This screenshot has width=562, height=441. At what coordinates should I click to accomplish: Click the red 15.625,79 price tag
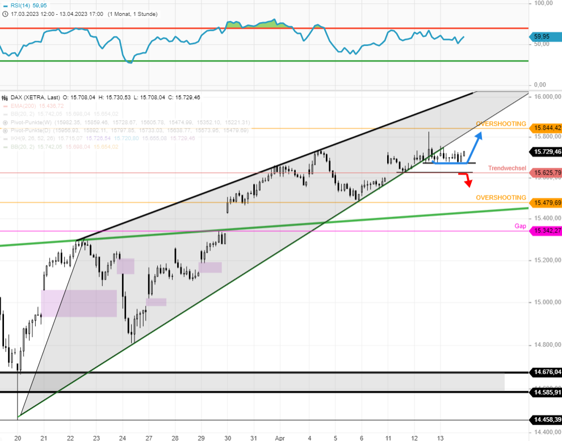(x=545, y=173)
